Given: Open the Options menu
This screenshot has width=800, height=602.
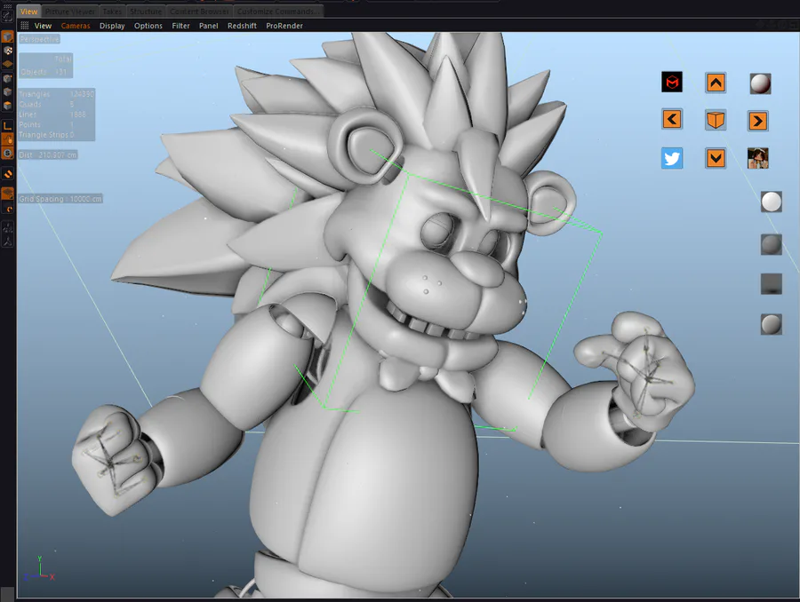Looking at the screenshot, I should tap(148, 26).
